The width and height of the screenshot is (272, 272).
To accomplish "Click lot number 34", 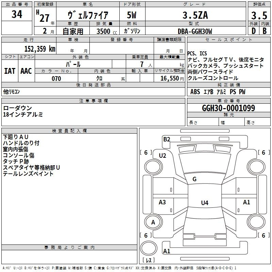I will [x=17, y=14].
